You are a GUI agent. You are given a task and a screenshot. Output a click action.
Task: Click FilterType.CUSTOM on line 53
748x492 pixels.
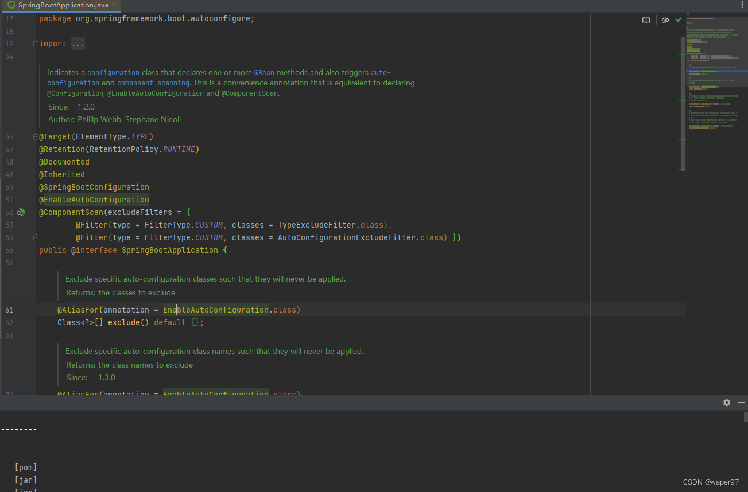(x=184, y=225)
